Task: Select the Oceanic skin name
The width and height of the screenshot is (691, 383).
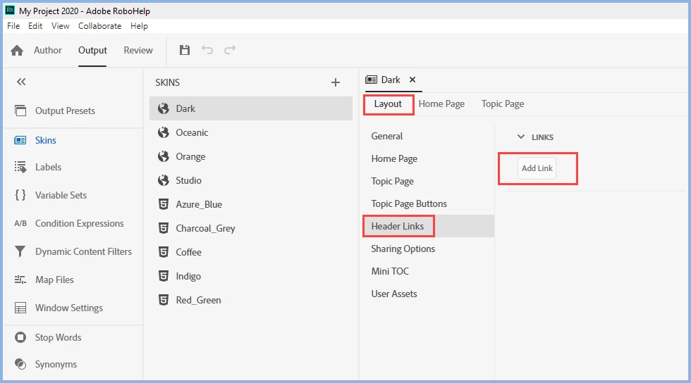Action: pos(192,132)
